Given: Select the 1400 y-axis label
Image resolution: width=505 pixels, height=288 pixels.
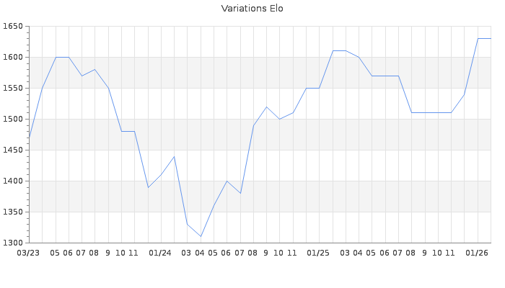Looking at the screenshot, I should (12, 181).
